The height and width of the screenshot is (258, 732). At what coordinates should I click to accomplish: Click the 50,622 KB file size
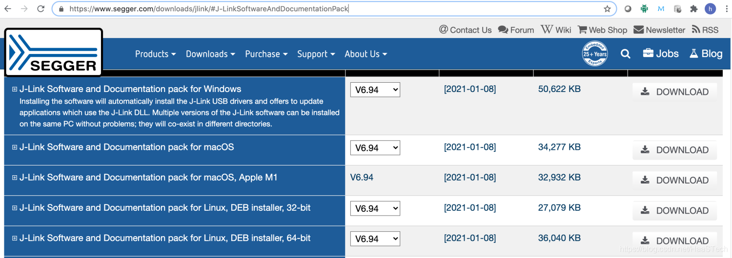pyautogui.click(x=559, y=89)
